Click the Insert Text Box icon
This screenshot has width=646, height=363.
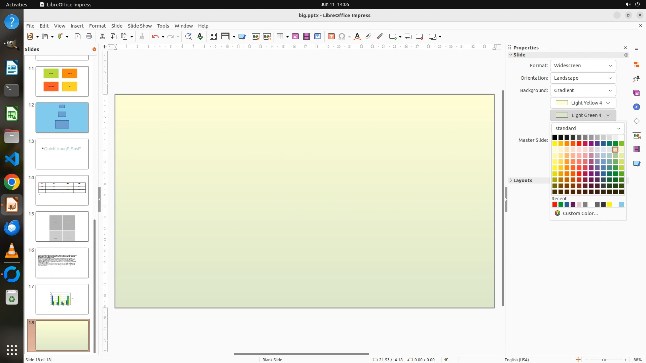point(331,37)
